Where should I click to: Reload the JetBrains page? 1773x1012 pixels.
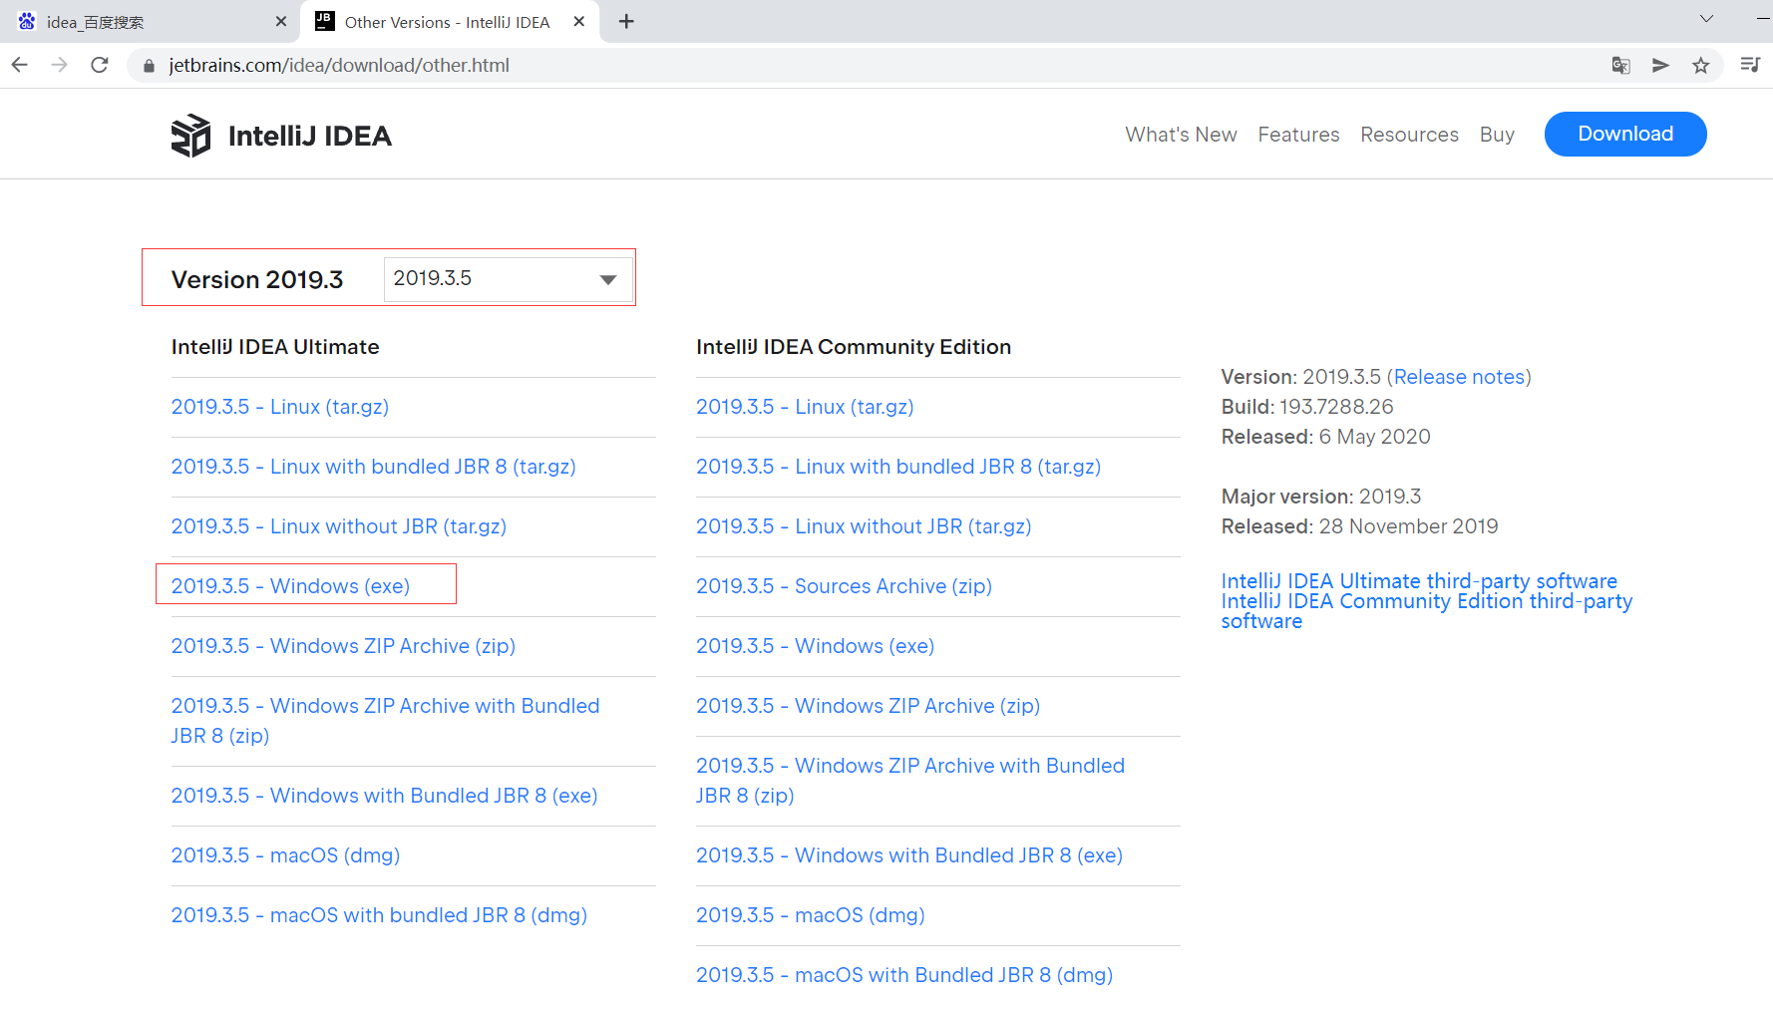pos(100,65)
